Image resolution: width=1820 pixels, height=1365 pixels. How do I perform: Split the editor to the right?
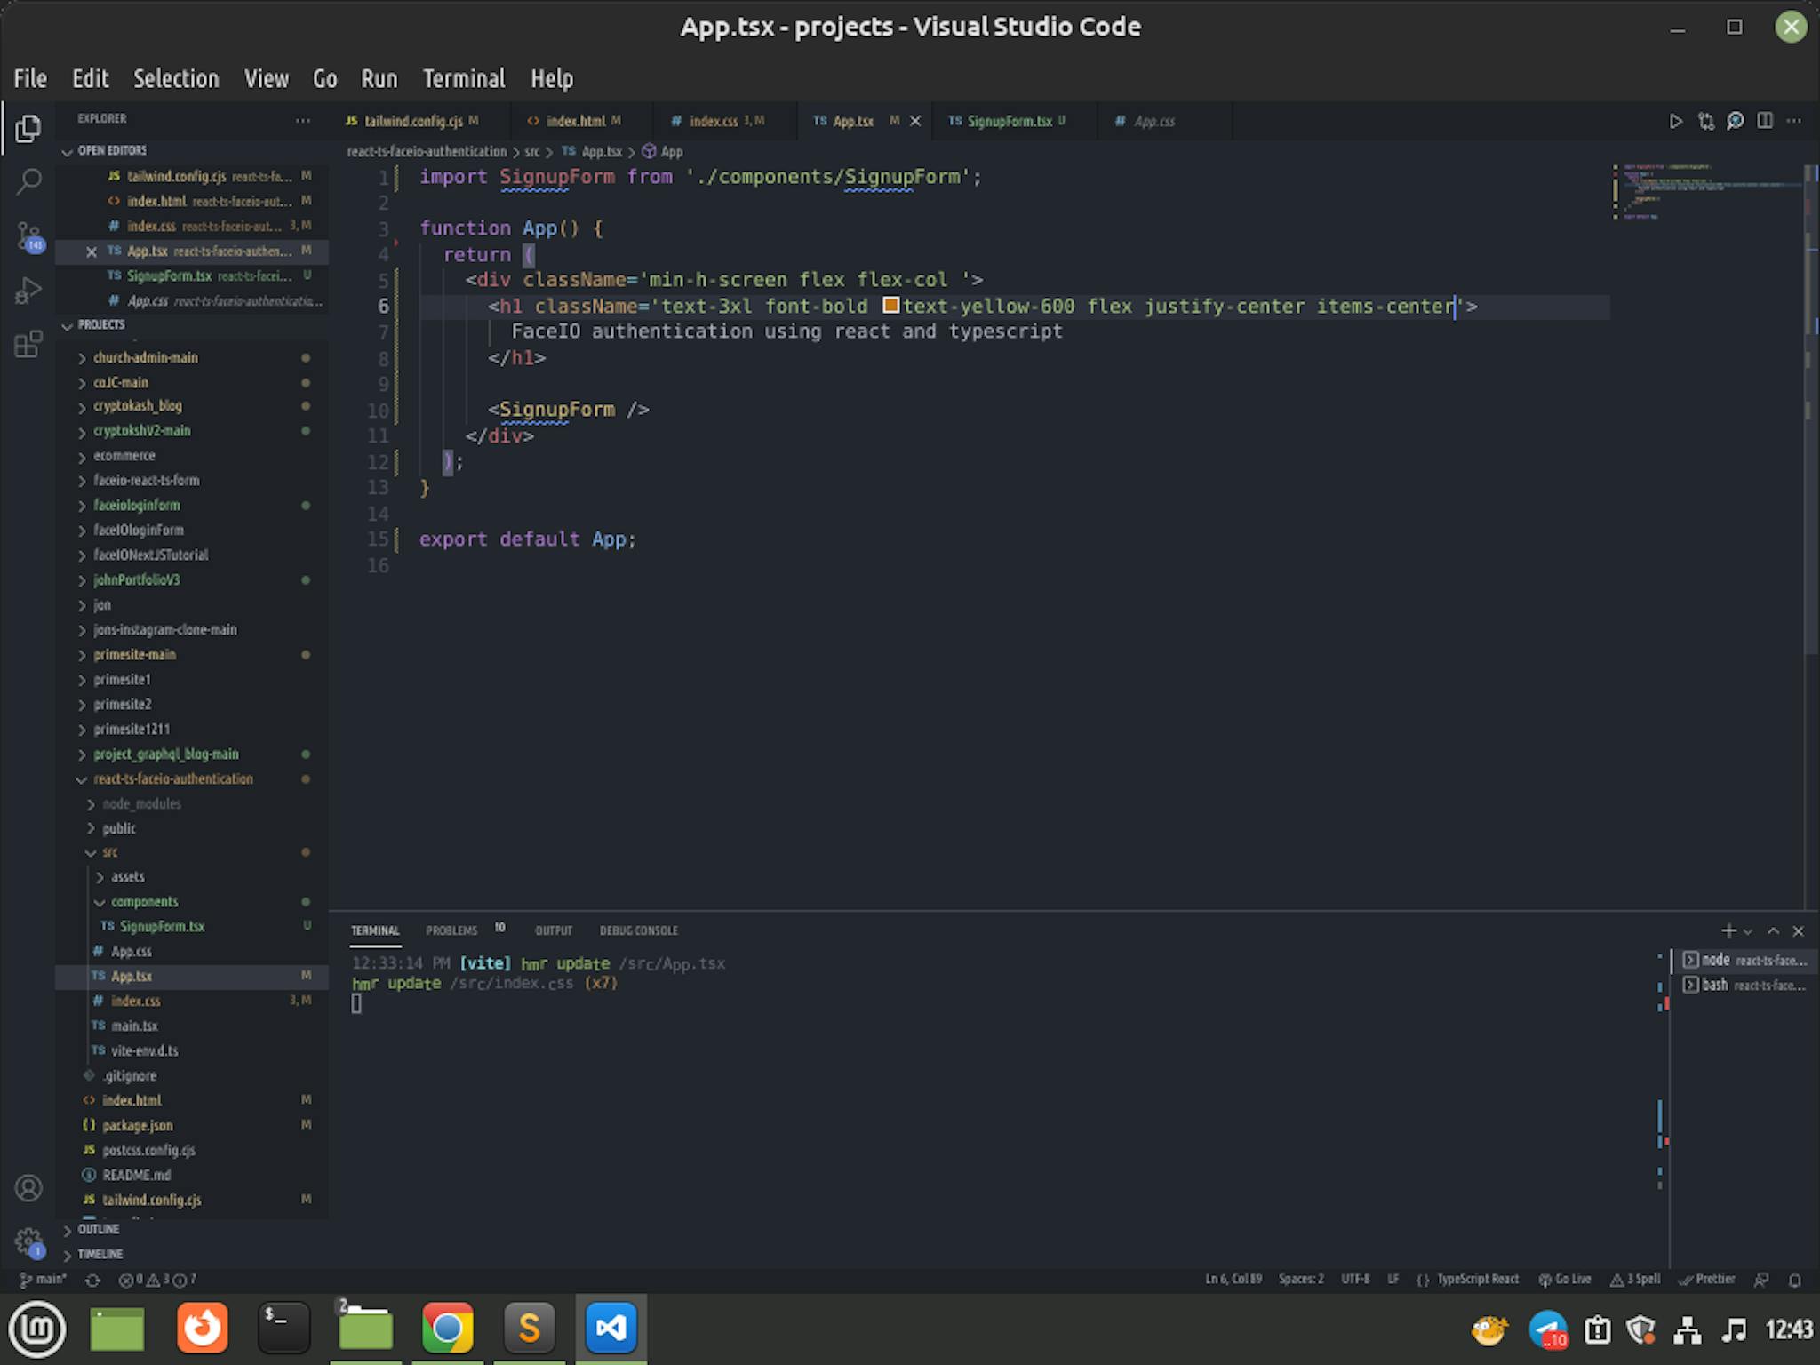pyautogui.click(x=1765, y=121)
